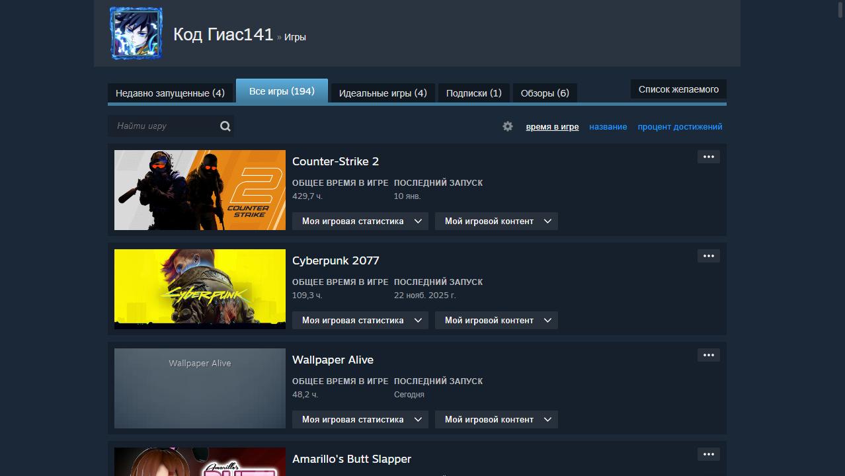Click the profile avatar image

coord(136,34)
